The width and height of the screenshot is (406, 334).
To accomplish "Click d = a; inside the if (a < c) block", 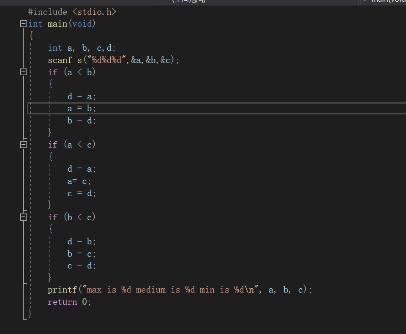I will coord(82,169).
